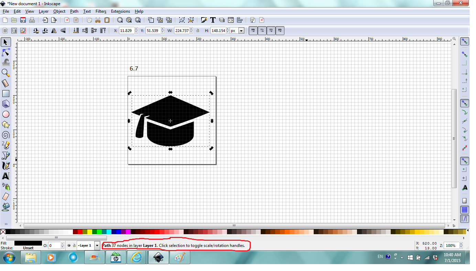Open the Layer 1 selector dropdown
The height and width of the screenshot is (271, 476).
click(97, 245)
